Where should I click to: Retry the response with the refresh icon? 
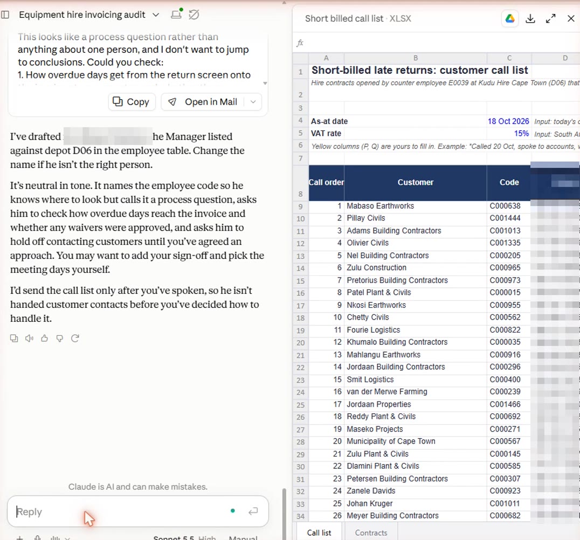[x=75, y=338]
